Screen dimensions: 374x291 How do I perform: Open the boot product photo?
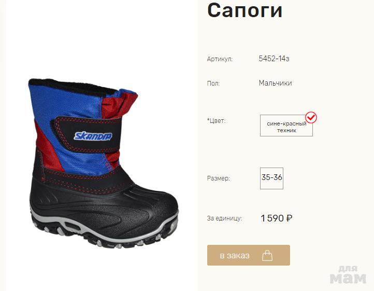tap(103, 162)
